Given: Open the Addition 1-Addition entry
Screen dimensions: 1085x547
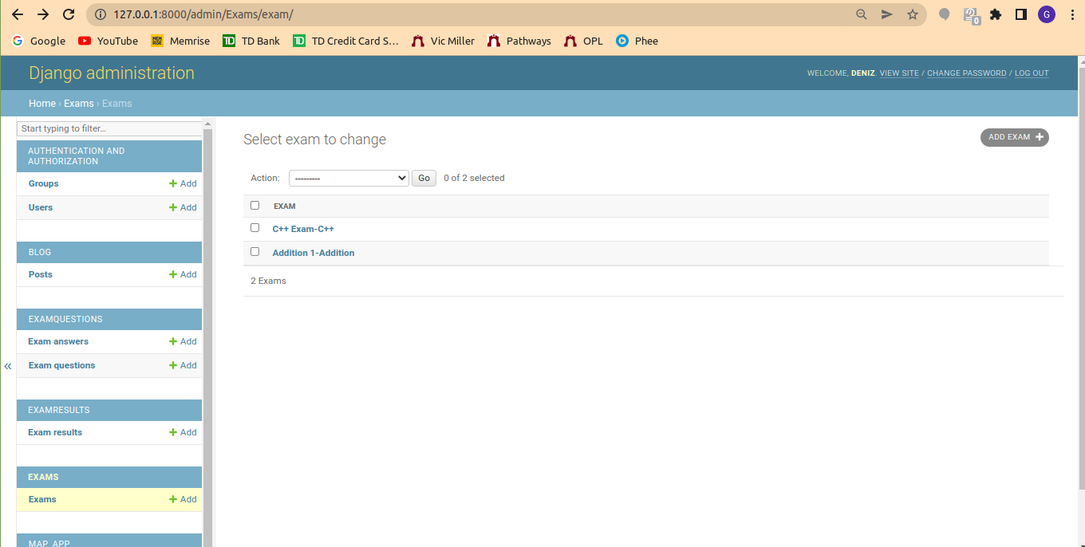Looking at the screenshot, I should 314,253.
